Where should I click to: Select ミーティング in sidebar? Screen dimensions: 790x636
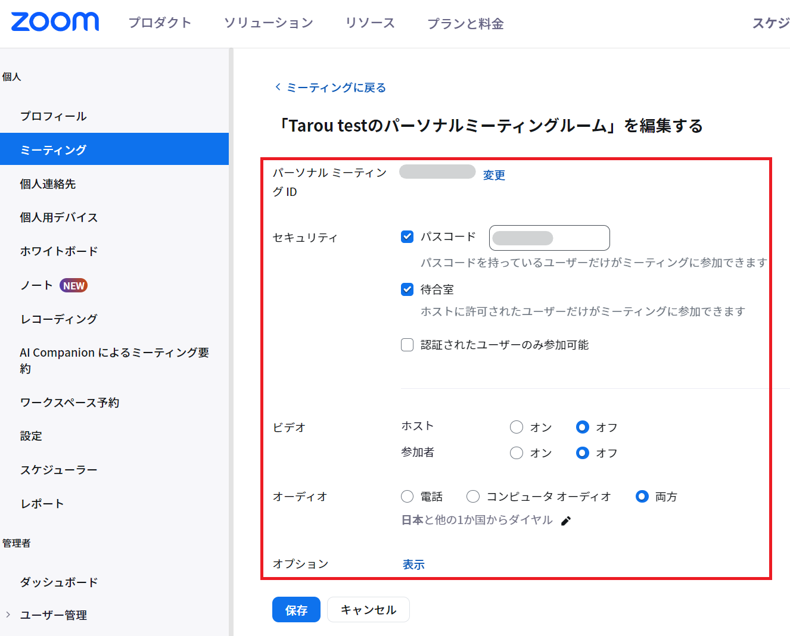(114, 149)
